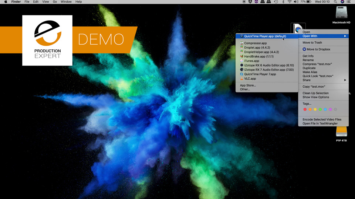Choose QuickTime Player.app (default)
The width and height of the screenshot is (355, 199).
click(x=267, y=36)
